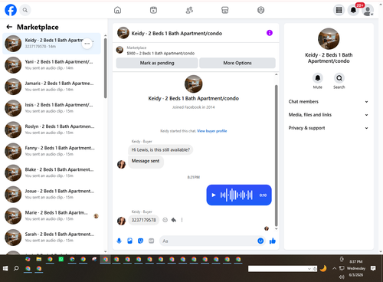Open the Groups icon in top bar
383x282 pixels.
(x=260, y=10)
